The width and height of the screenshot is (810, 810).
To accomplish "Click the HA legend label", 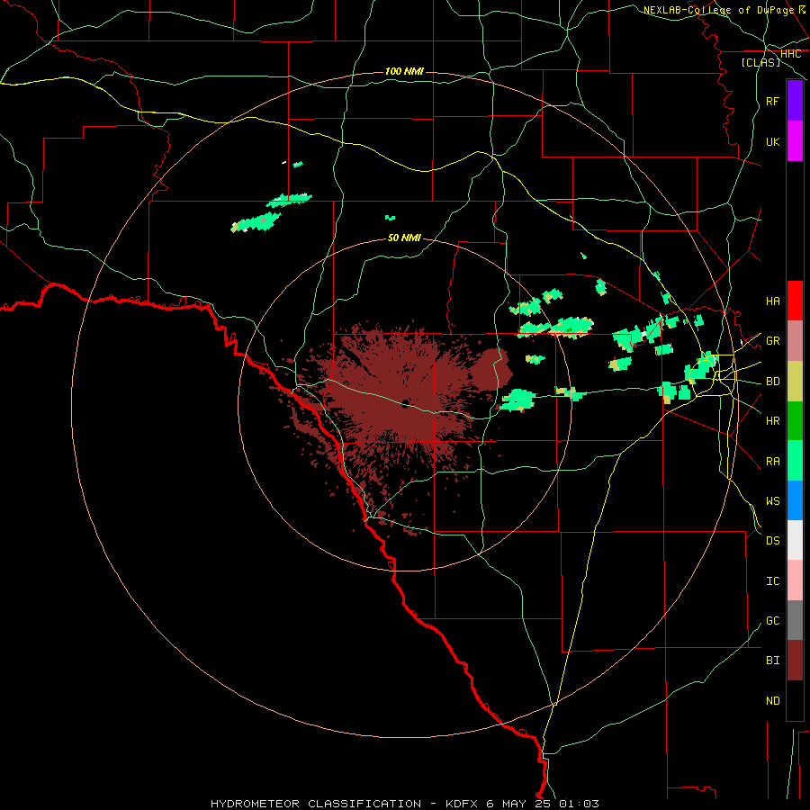I will click(772, 301).
